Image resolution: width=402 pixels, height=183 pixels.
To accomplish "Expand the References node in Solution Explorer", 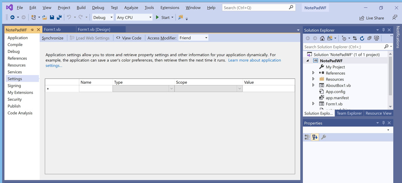I will (313, 73).
